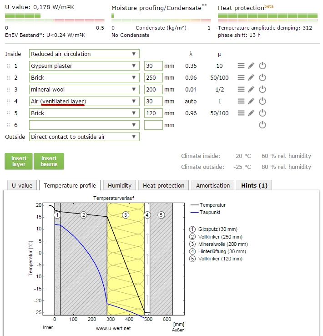The height and width of the screenshot is (336, 323).
Task: Edit row 5 Brick layer with pencil icon
Action: 251,113
